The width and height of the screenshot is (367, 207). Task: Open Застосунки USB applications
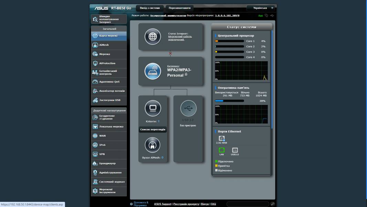coord(108,100)
